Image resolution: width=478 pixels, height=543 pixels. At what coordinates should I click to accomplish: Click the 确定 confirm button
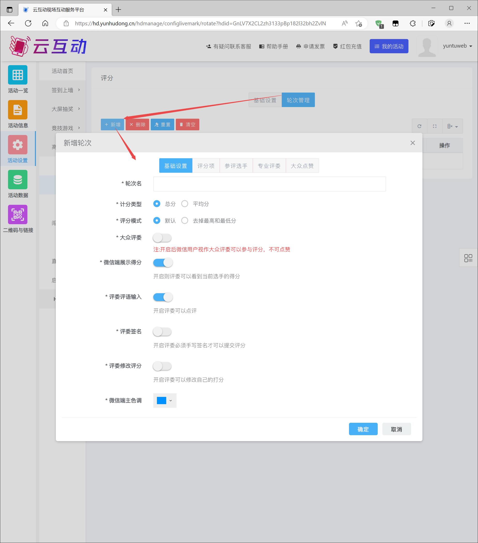(x=363, y=429)
